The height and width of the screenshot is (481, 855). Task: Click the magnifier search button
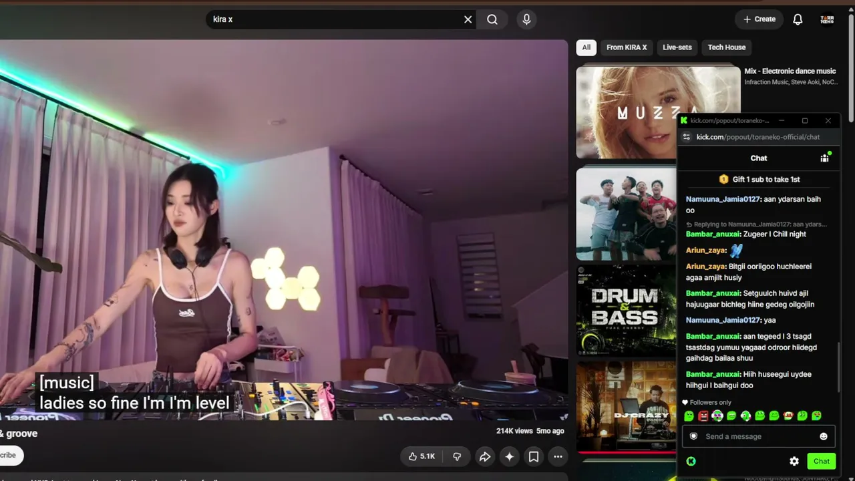(492, 19)
